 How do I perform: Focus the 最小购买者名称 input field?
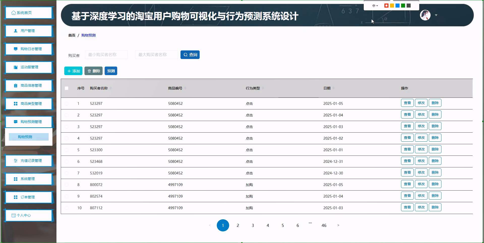coord(106,55)
